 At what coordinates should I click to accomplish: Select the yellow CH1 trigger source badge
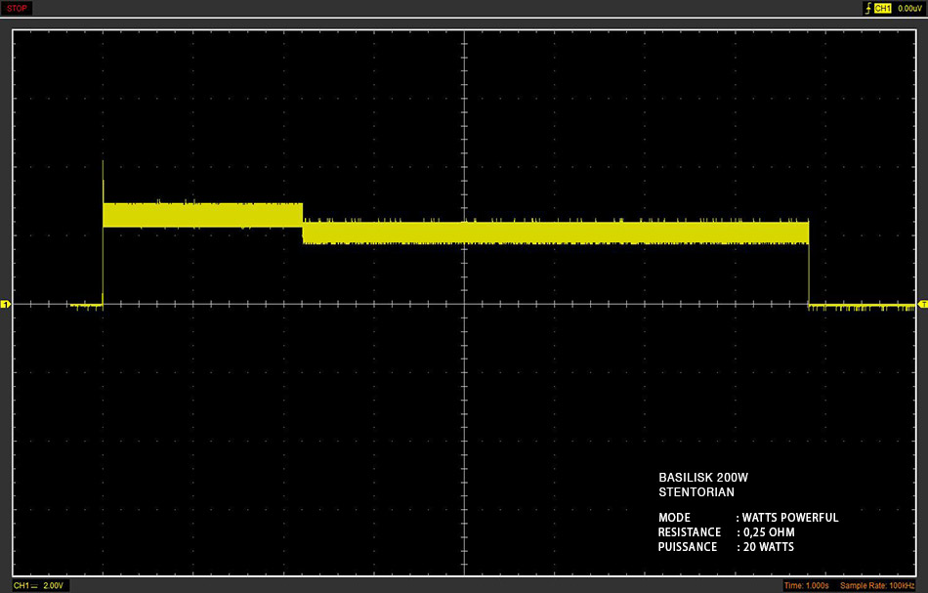pyautogui.click(x=882, y=8)
